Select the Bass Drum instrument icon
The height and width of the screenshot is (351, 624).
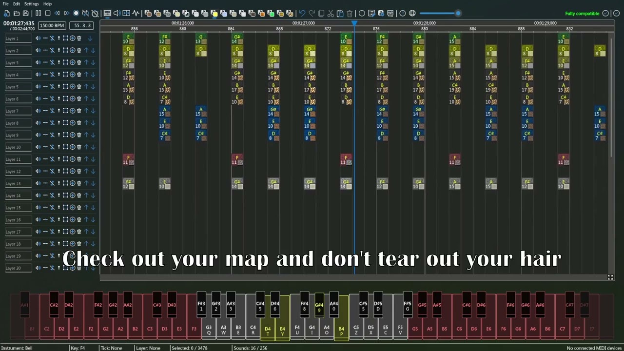(x=167, y=13)
